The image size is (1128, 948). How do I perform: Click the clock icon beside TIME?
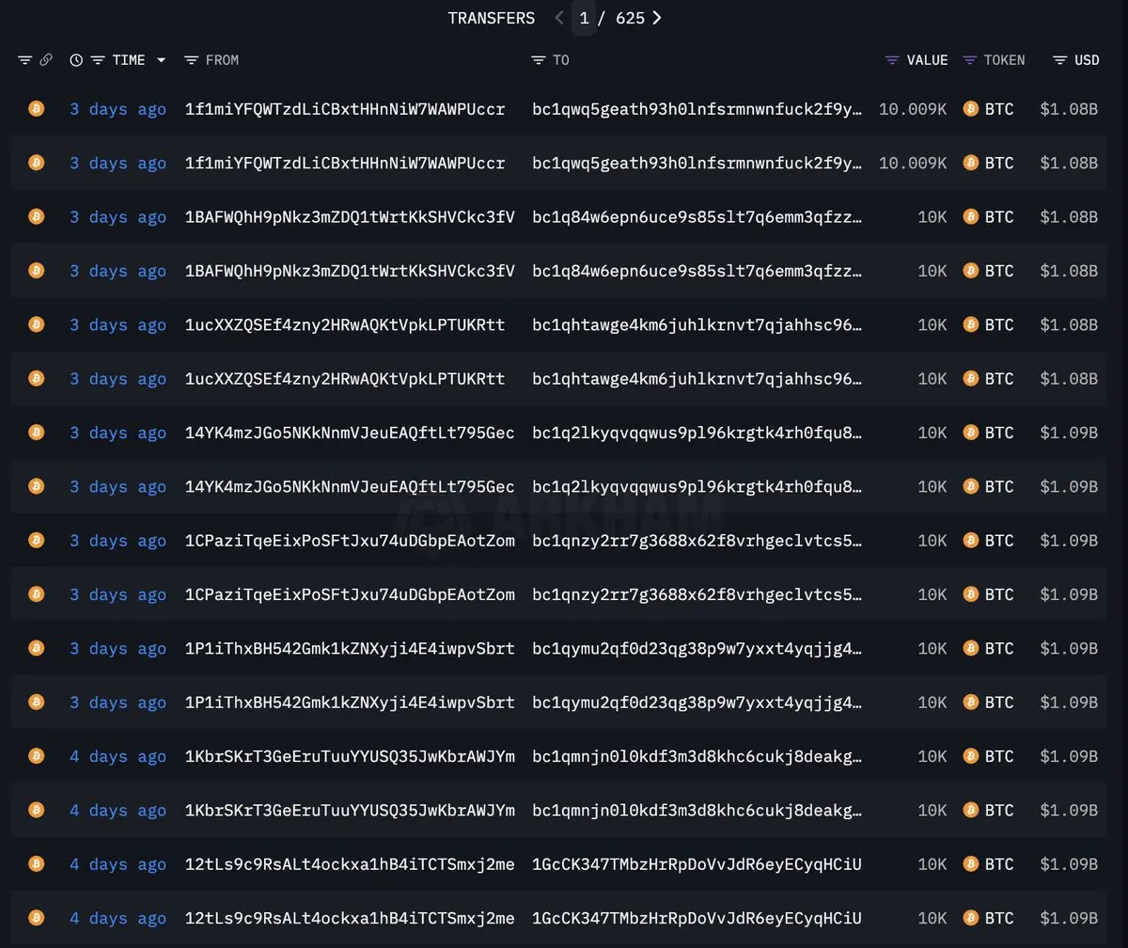click(x=77, y=60)
